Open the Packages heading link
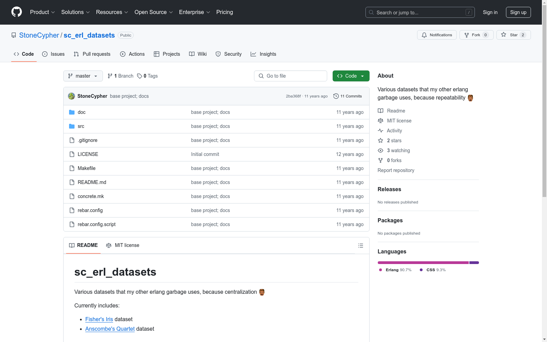Viewport: 547px width, 342px height. (390, 220)
